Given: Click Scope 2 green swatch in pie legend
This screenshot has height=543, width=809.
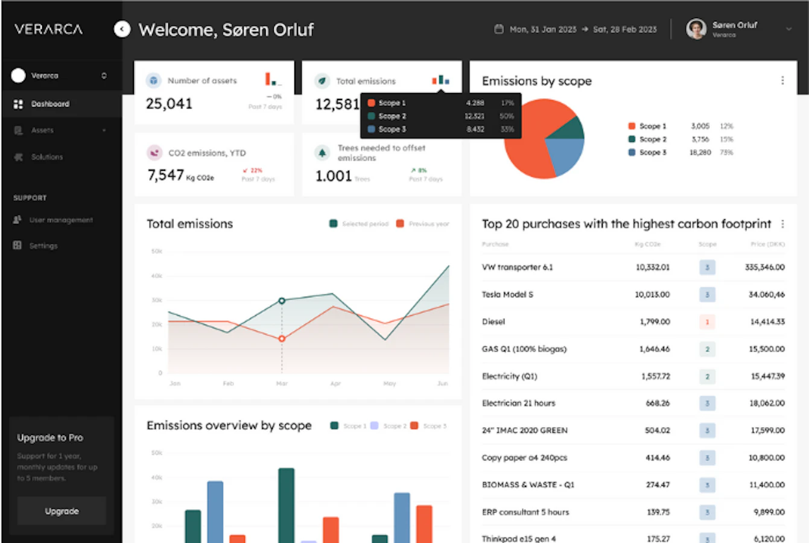Looking at the screenshot, I should coord(632,139).
